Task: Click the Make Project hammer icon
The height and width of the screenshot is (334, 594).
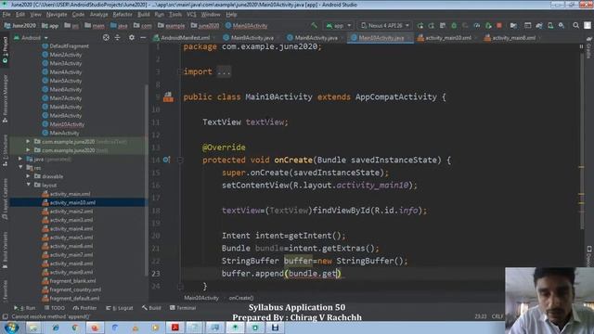Action: 314,26
